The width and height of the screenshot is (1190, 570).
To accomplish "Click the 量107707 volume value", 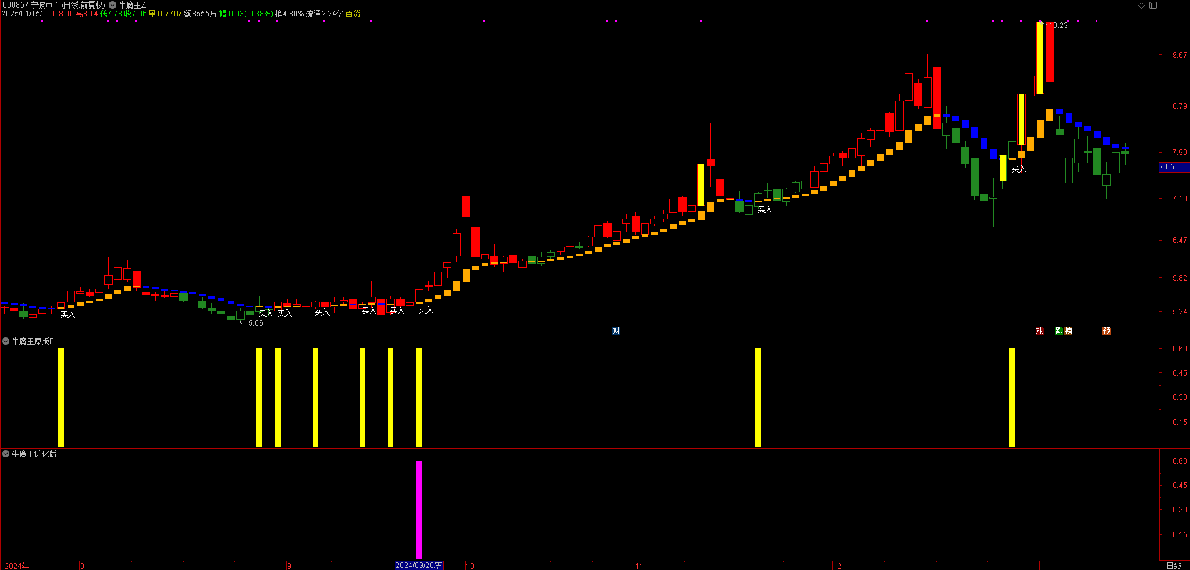I will pos(165,14).
